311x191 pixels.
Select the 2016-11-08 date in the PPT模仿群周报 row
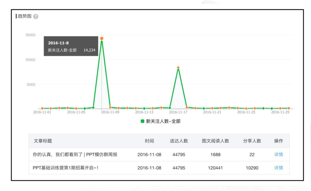[149, 154]
